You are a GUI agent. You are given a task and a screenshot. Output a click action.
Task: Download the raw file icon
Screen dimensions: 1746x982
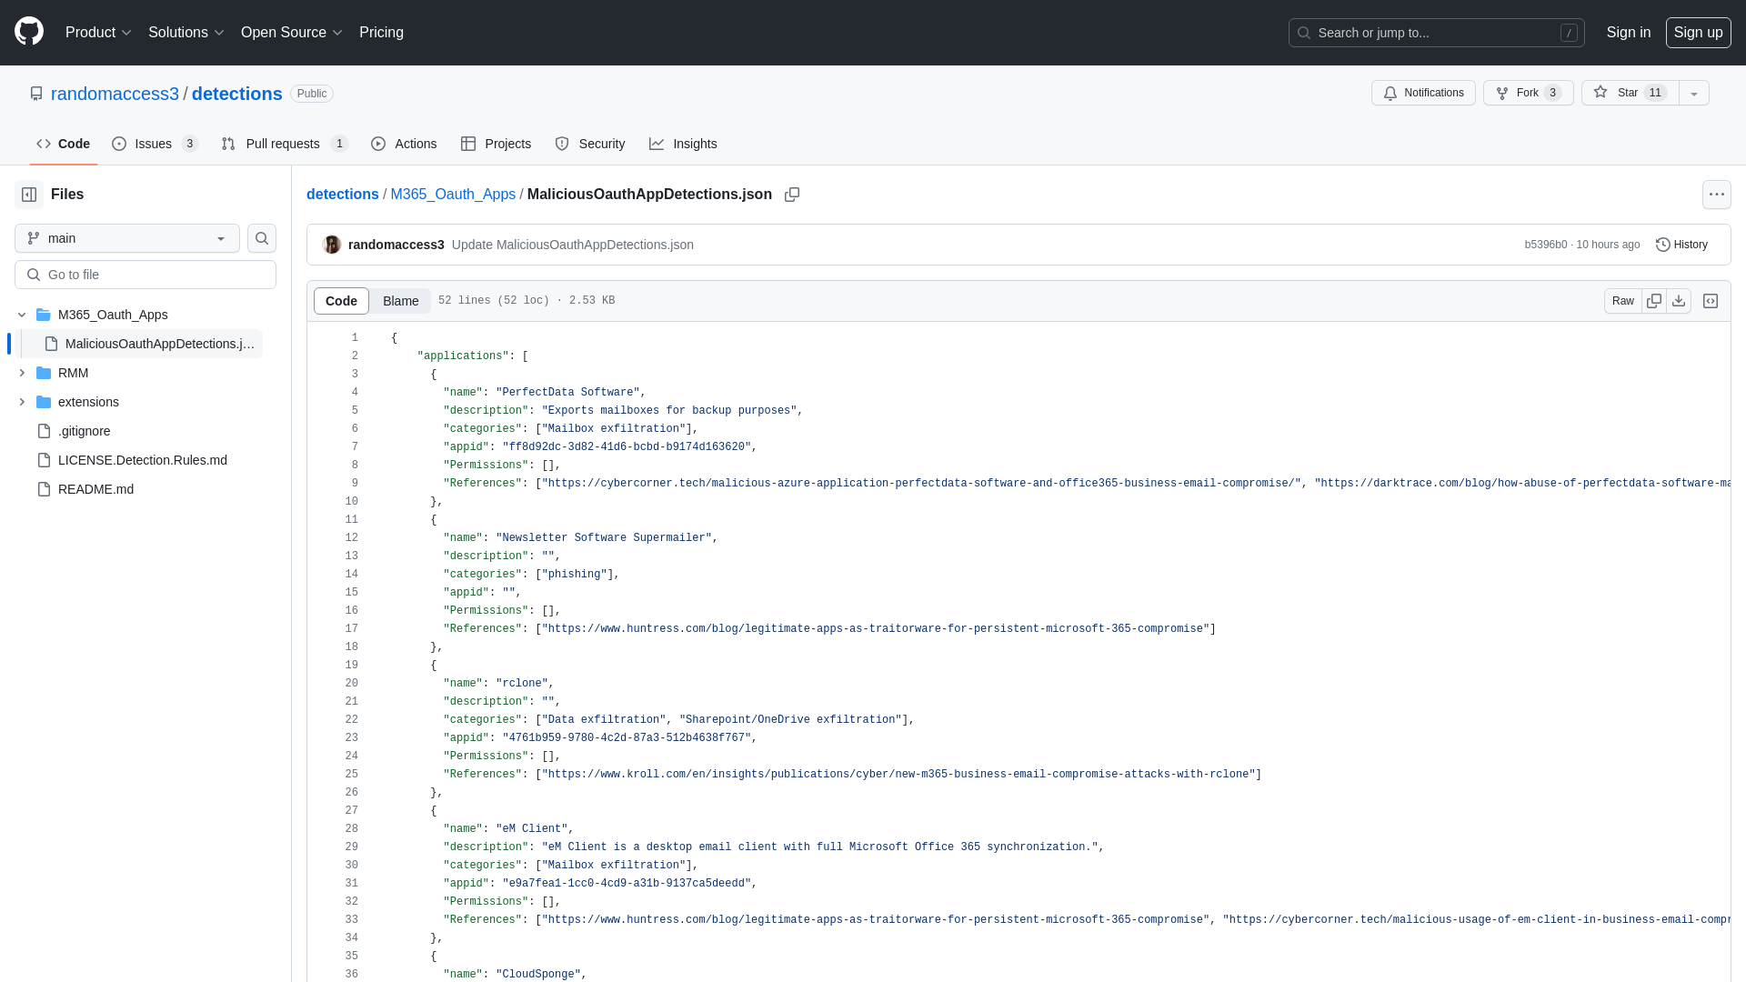1679,301
